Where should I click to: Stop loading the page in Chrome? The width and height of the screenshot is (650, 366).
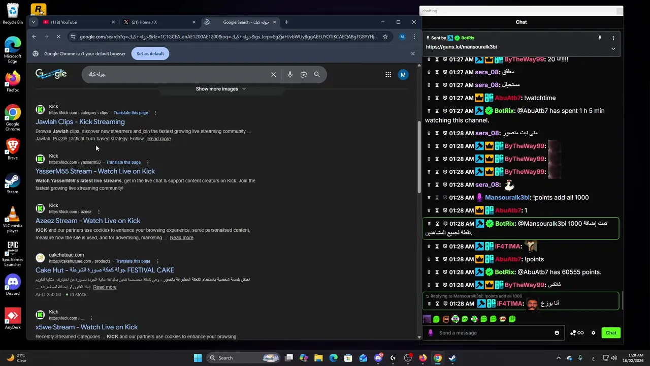pos(58,37)
